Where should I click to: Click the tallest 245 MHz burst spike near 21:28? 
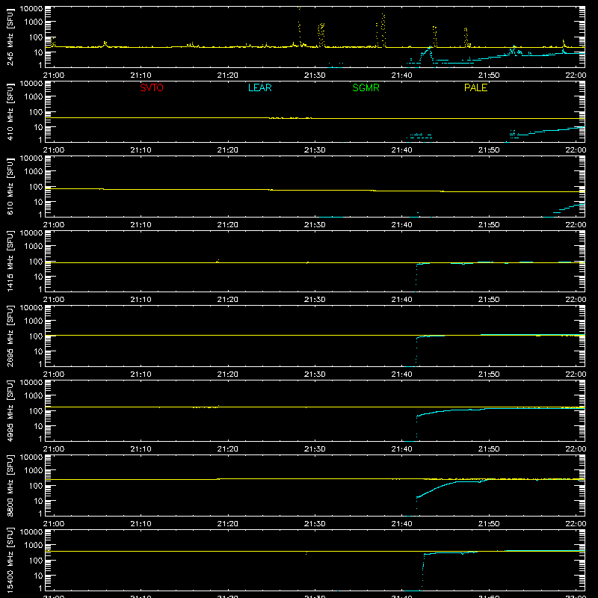pyautogui.click(x=300, y=27)
